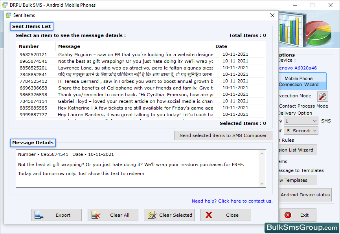Click the Clear Selected button
Image resolution: width=340 pixels, height=234 pixels.
coord(169,215)
